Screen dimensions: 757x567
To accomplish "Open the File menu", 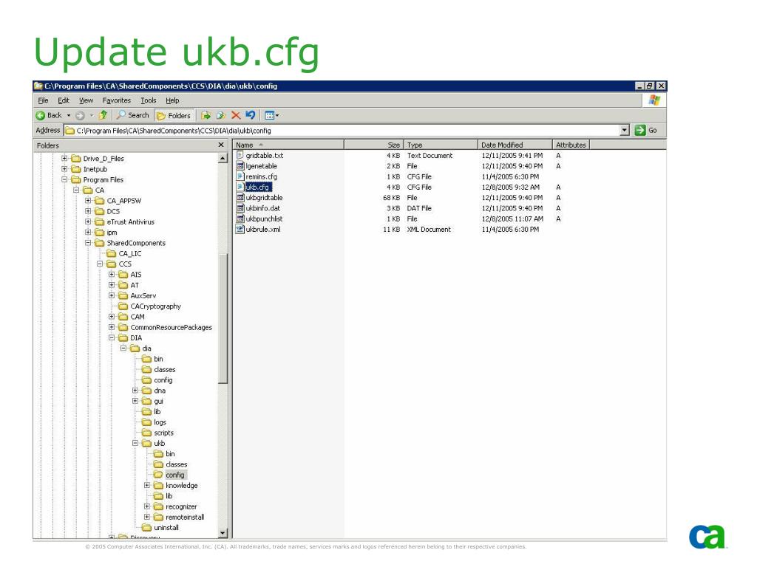I will (x=43, y=100).
